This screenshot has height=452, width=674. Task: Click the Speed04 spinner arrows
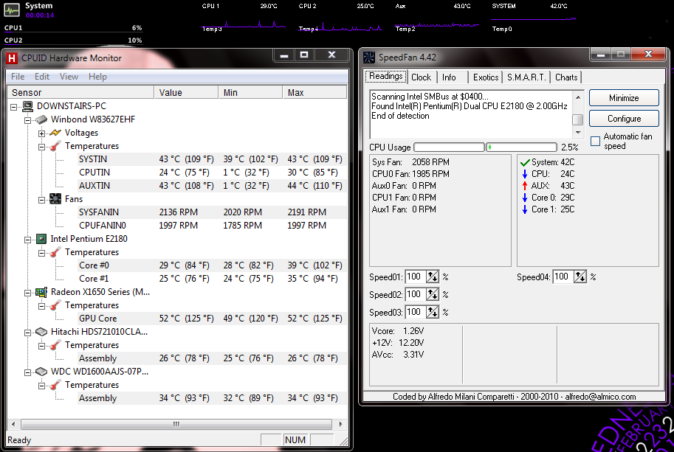pos(580,277)
